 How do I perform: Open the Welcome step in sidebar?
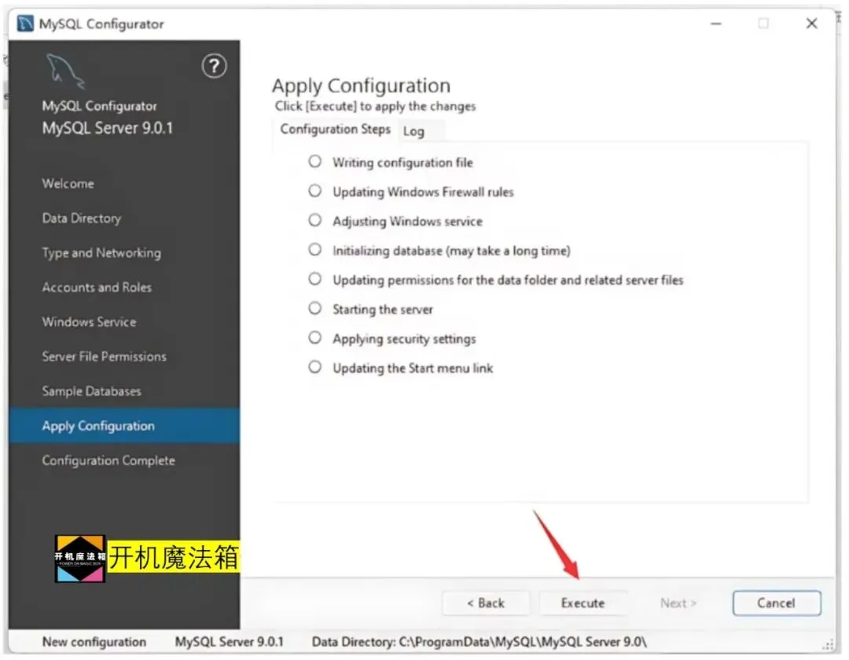coord(68,183)
